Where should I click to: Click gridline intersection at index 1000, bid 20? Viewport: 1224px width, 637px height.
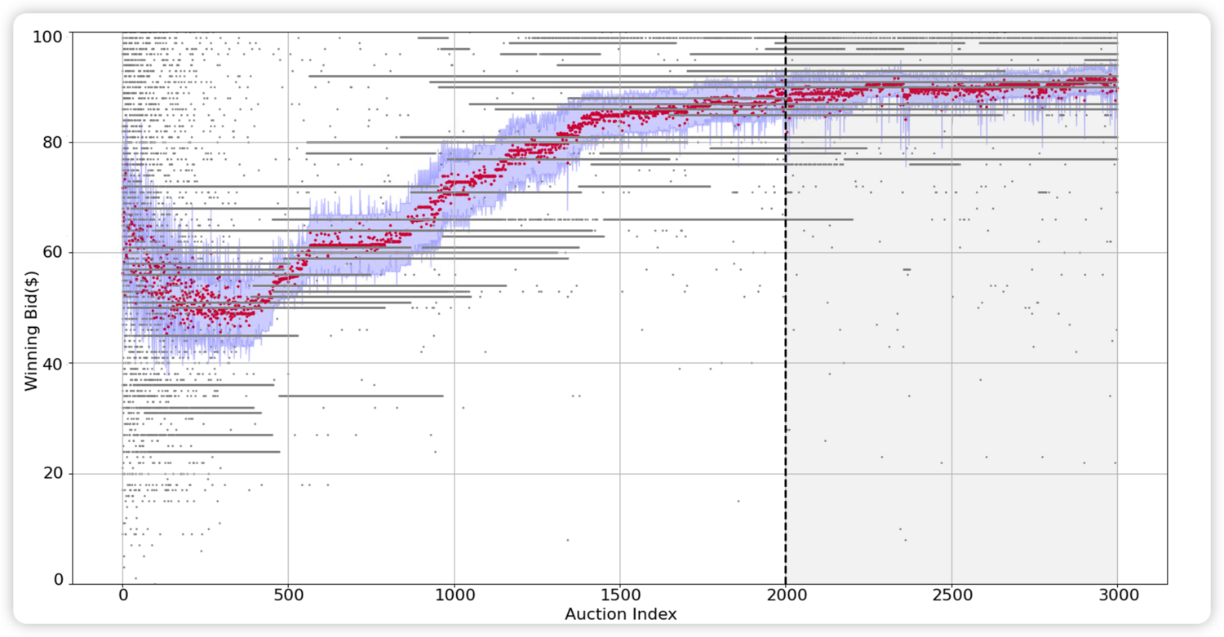tap(454, 474)
